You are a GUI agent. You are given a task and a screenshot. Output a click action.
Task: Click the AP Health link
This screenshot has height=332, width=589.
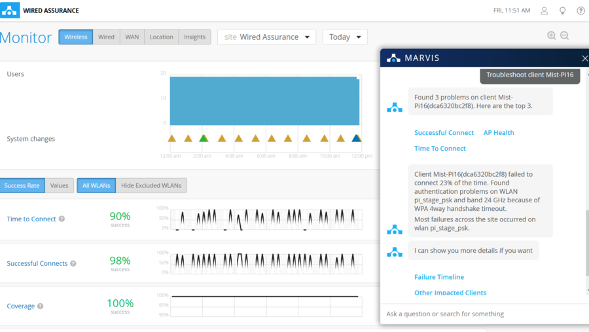pos(499,133)
